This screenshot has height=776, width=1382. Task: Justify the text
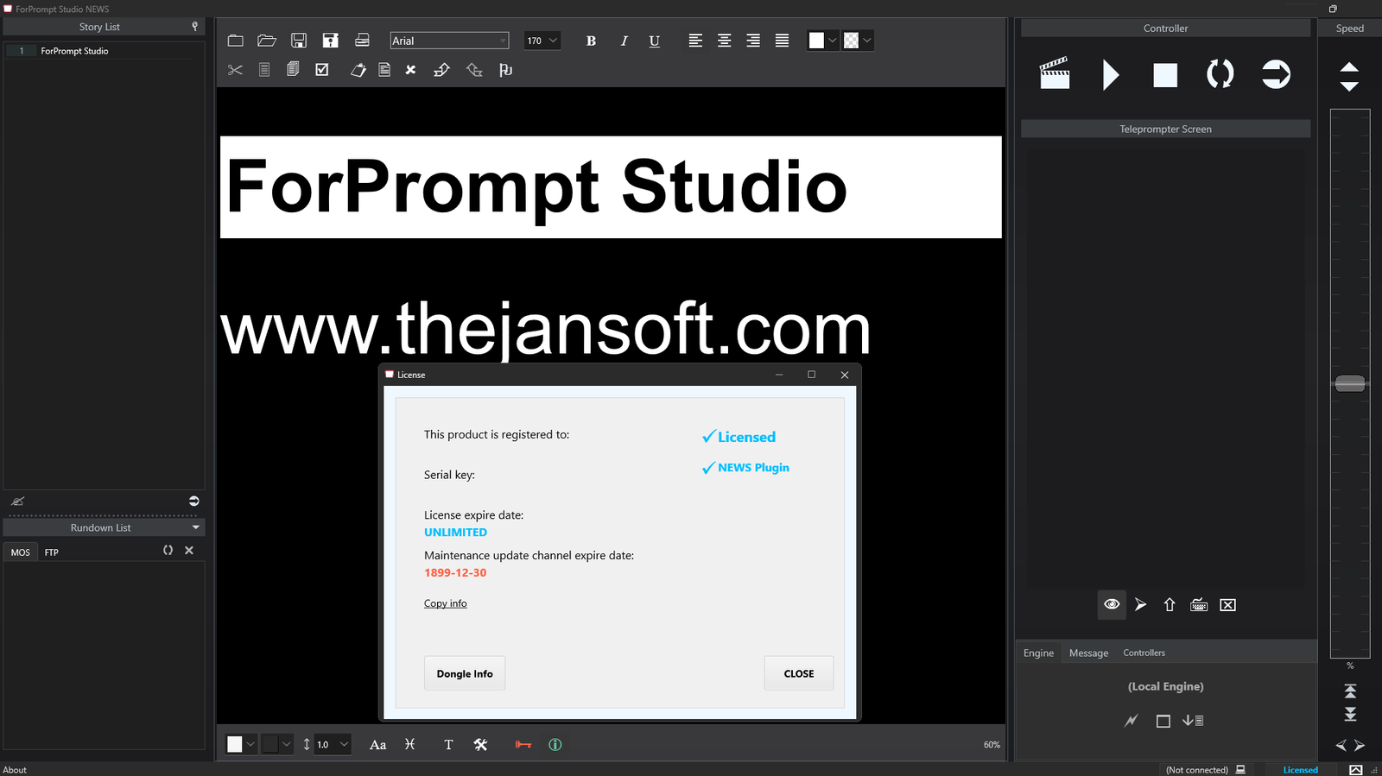coord(782,41)
